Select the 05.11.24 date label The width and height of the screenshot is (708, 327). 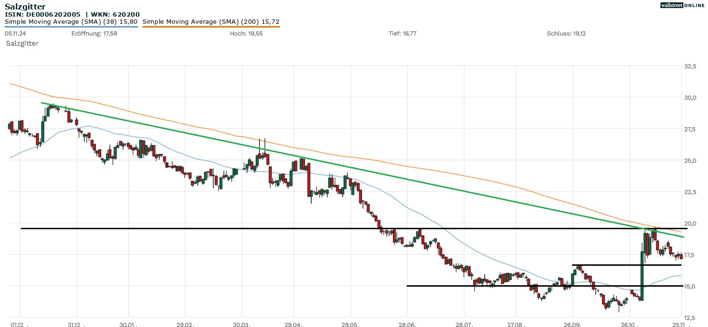click(15, 34)
